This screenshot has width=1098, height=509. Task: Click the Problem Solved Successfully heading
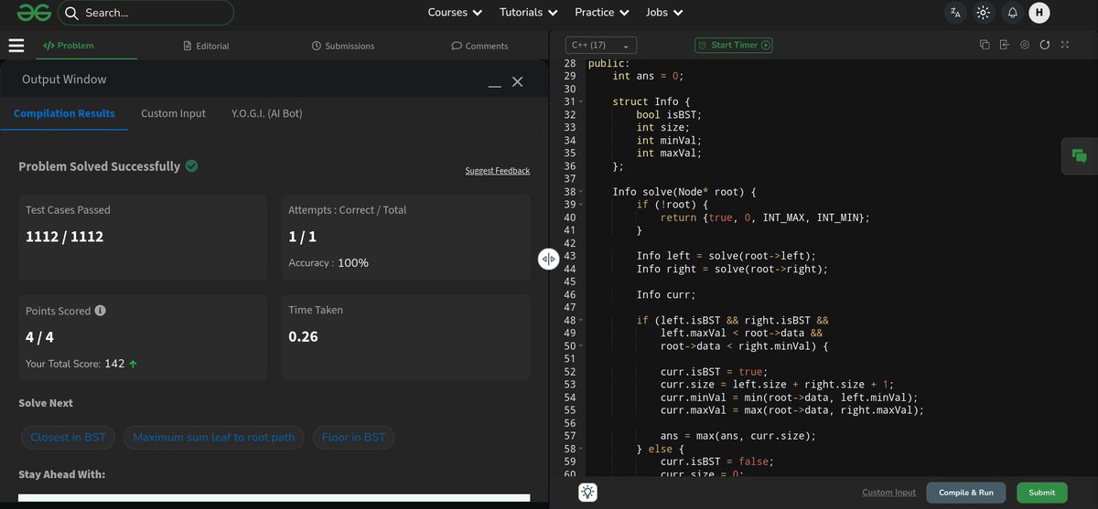[x=100, y=166]
